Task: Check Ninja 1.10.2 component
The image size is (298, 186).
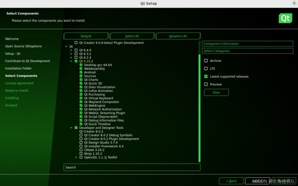Action: click(x=81, y=154)
